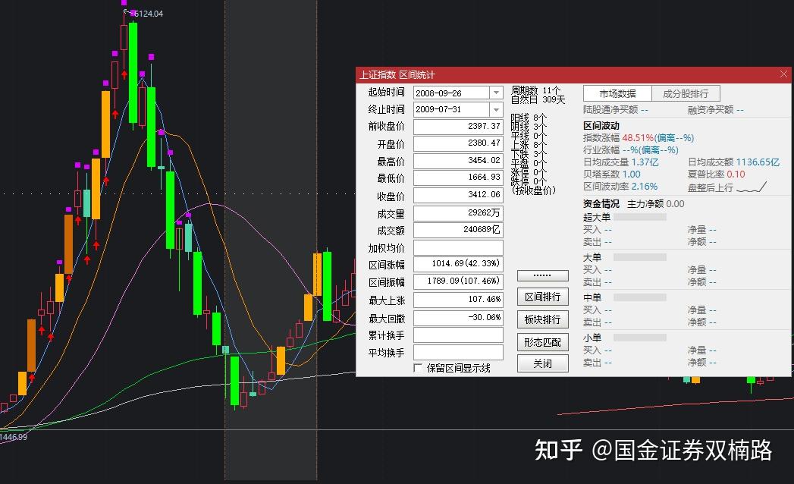Switch to the 市场数据 tab

[x=617, y=94]
